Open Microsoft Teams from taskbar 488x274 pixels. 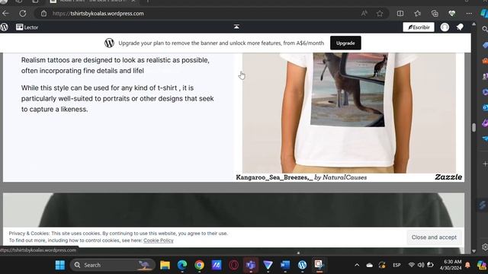click(x=251, y=265)
